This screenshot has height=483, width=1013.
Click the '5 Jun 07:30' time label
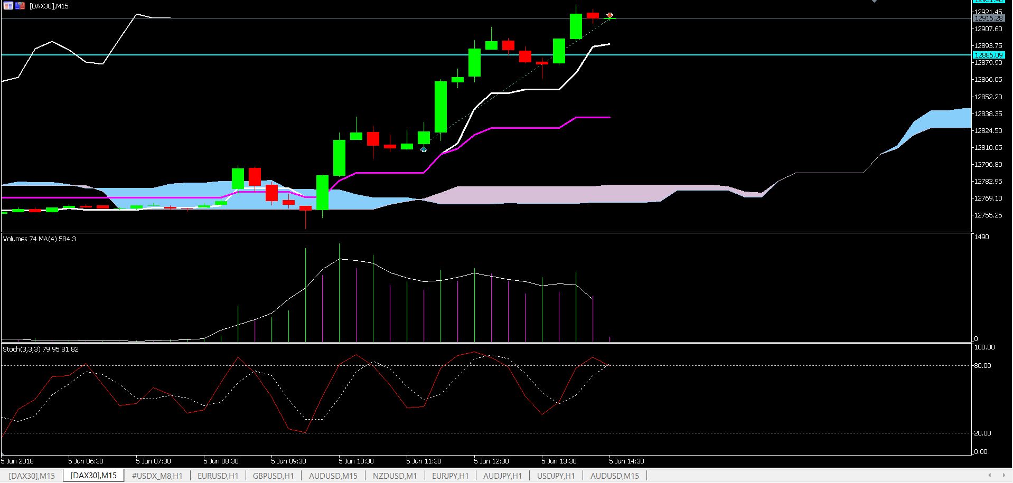[153, 461]
